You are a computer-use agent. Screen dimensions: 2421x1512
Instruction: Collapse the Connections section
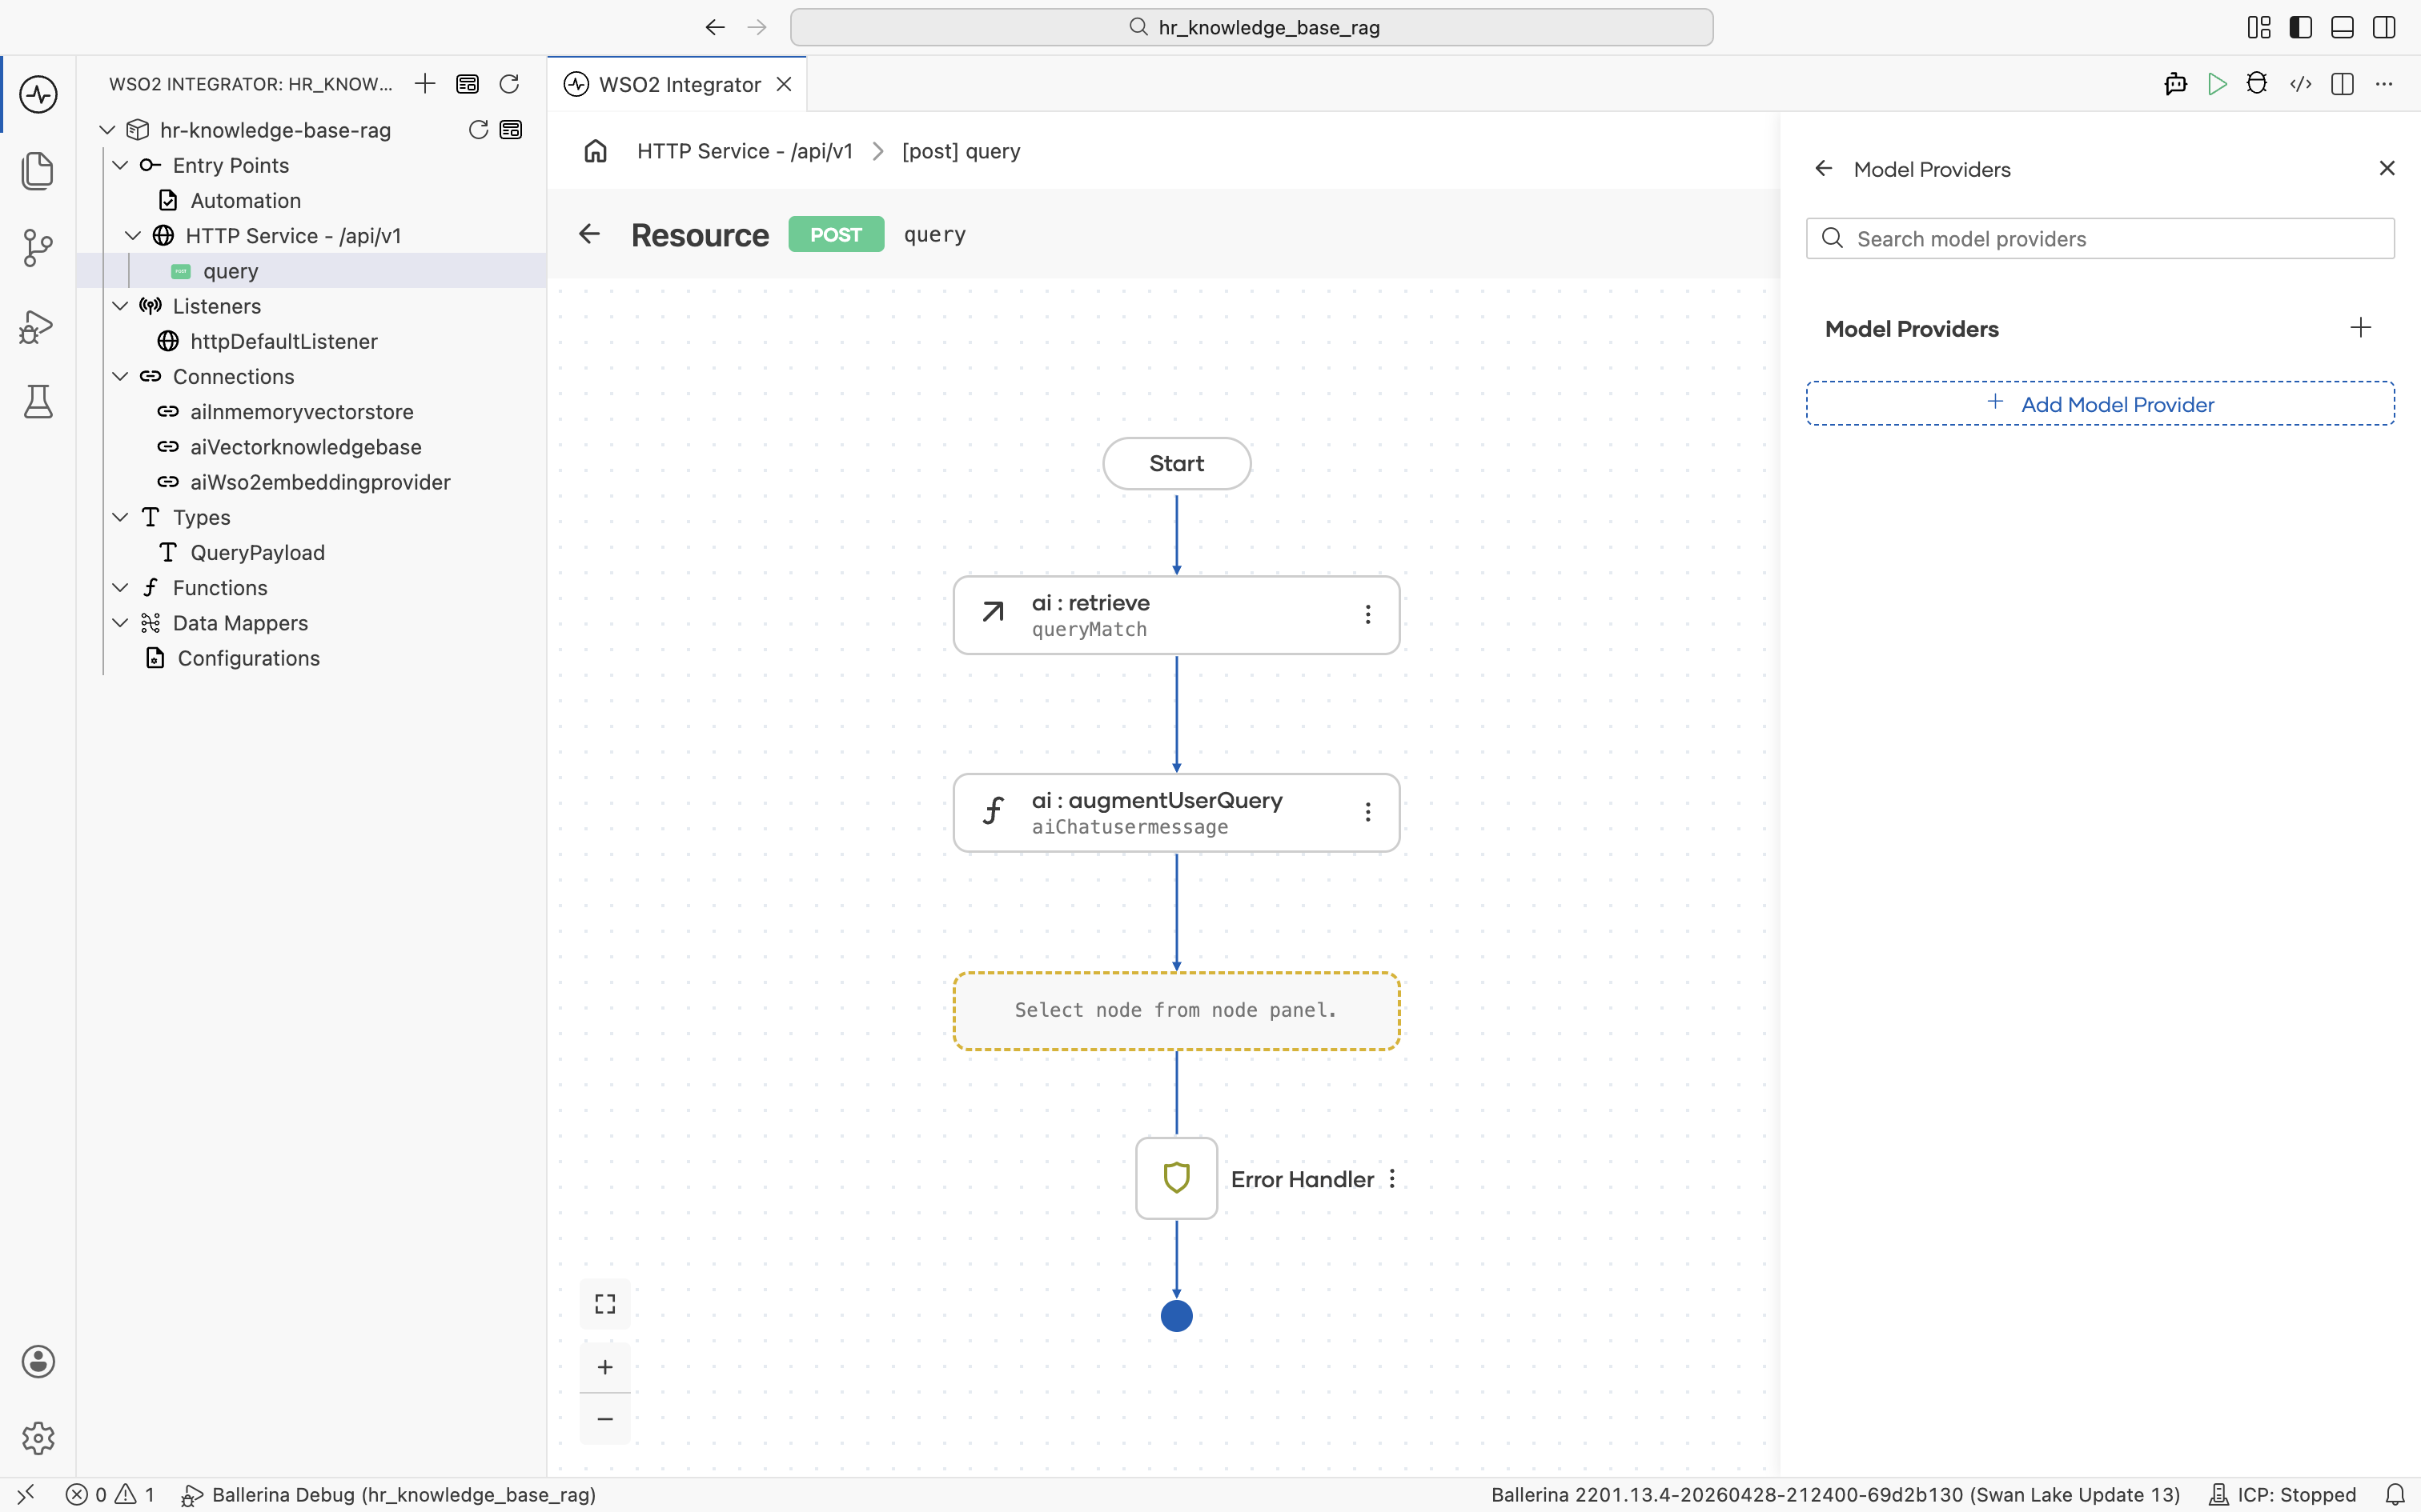[120, 377]
